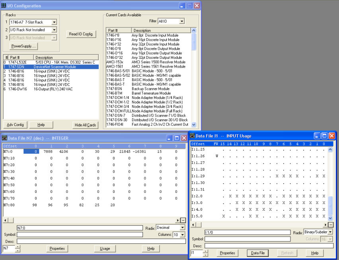Select 1747-DSN-30 Distributed I/O Scanner card
The image size is (339, 260).
point(148,120)
